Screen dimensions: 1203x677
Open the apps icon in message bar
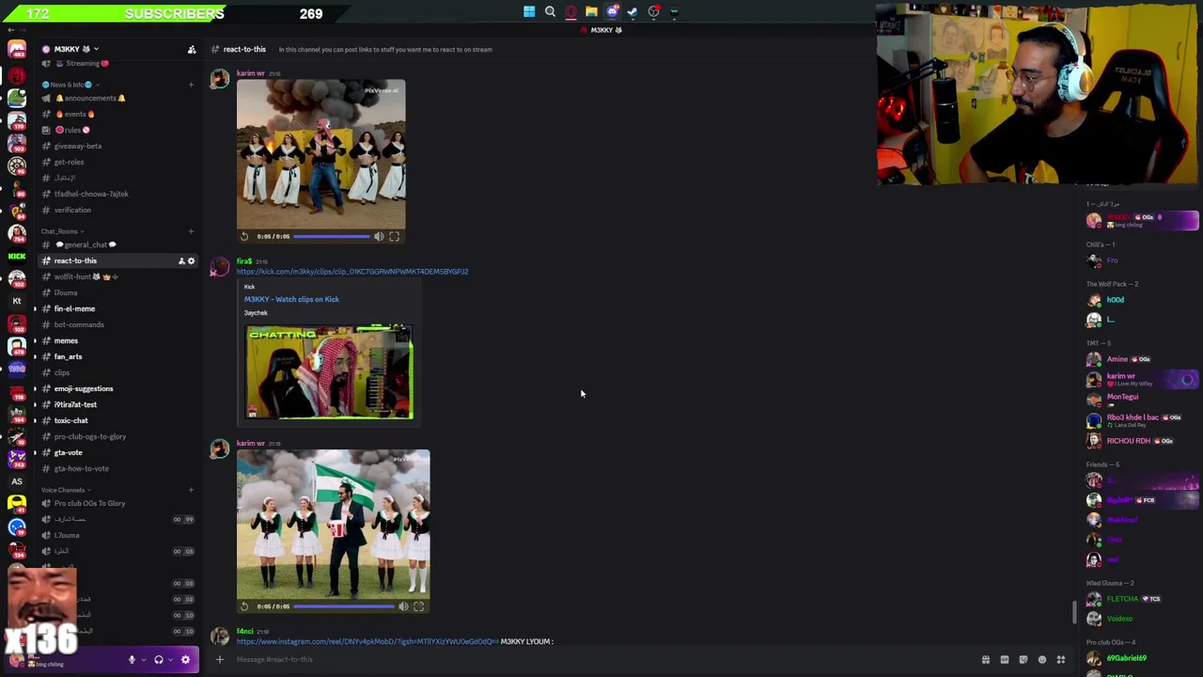coord(1060,659)
